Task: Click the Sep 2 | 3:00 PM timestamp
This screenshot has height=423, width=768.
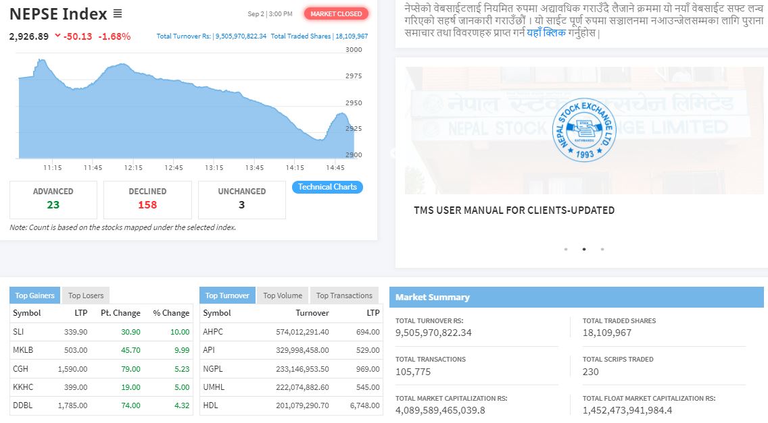Action: coord(270,13)
